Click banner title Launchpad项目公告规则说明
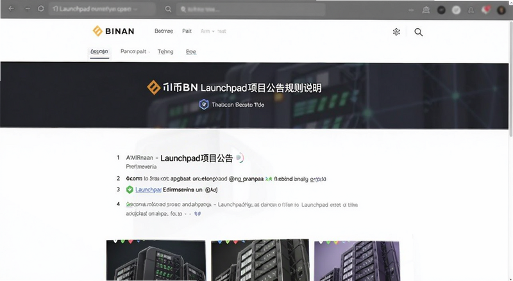This screenshot has width=513, height=281. click(261, 88)
